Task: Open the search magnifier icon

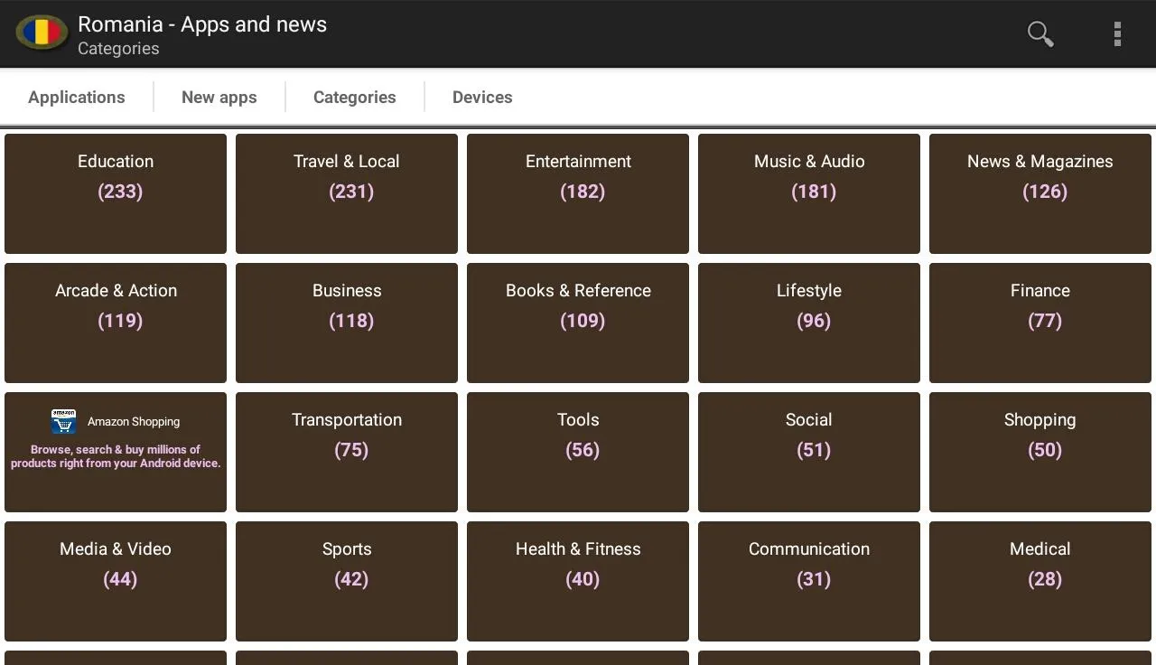Action: pos(1040,34)
